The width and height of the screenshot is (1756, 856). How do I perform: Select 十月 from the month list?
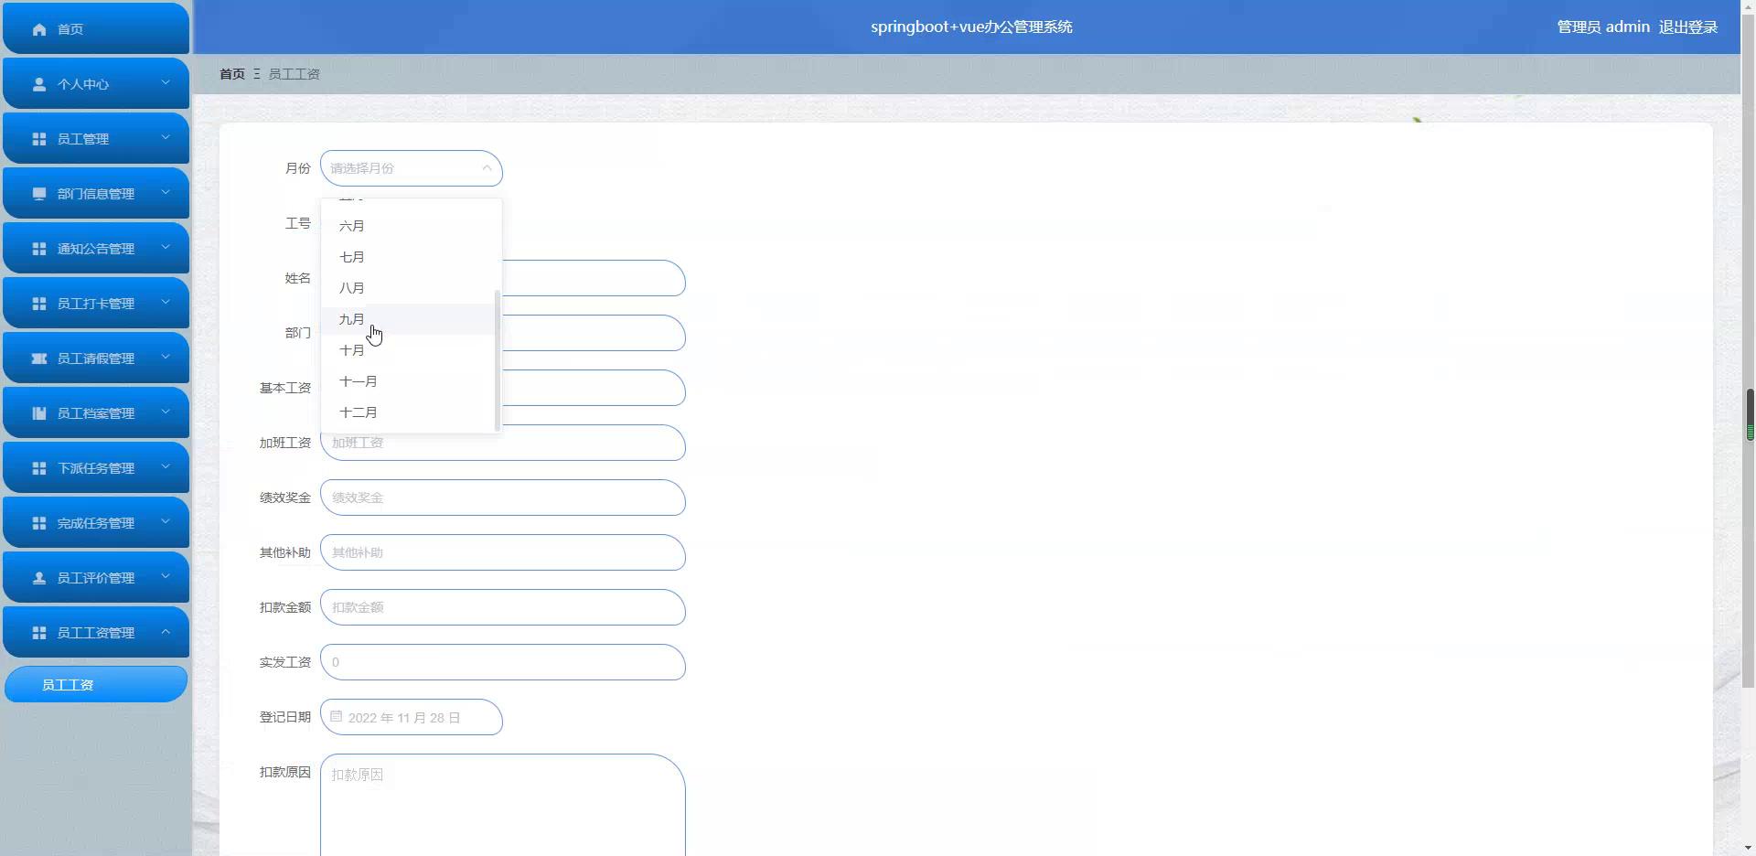coord(407,350)
